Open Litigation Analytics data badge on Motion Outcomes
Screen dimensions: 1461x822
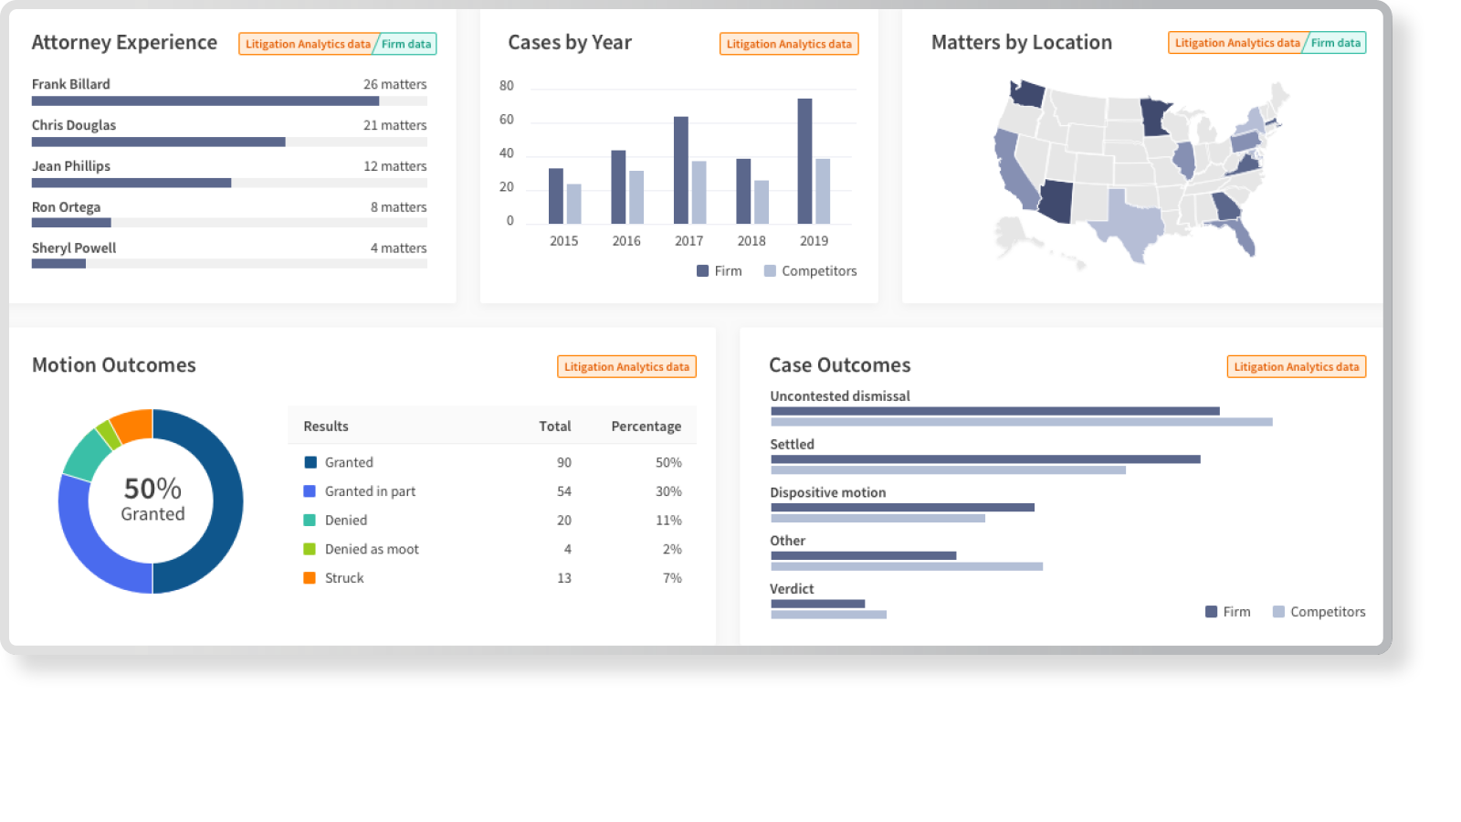(x=626, y=367)
